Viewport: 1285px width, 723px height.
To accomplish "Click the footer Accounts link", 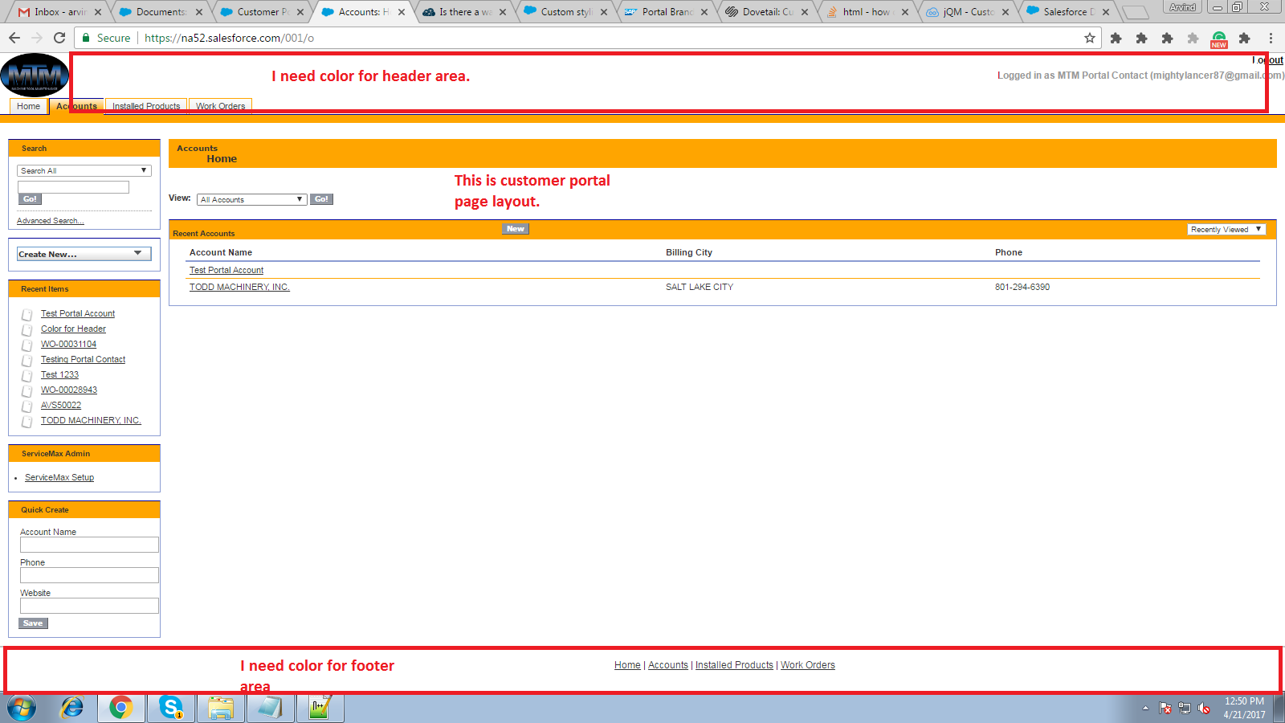I will tap(668, 665).
